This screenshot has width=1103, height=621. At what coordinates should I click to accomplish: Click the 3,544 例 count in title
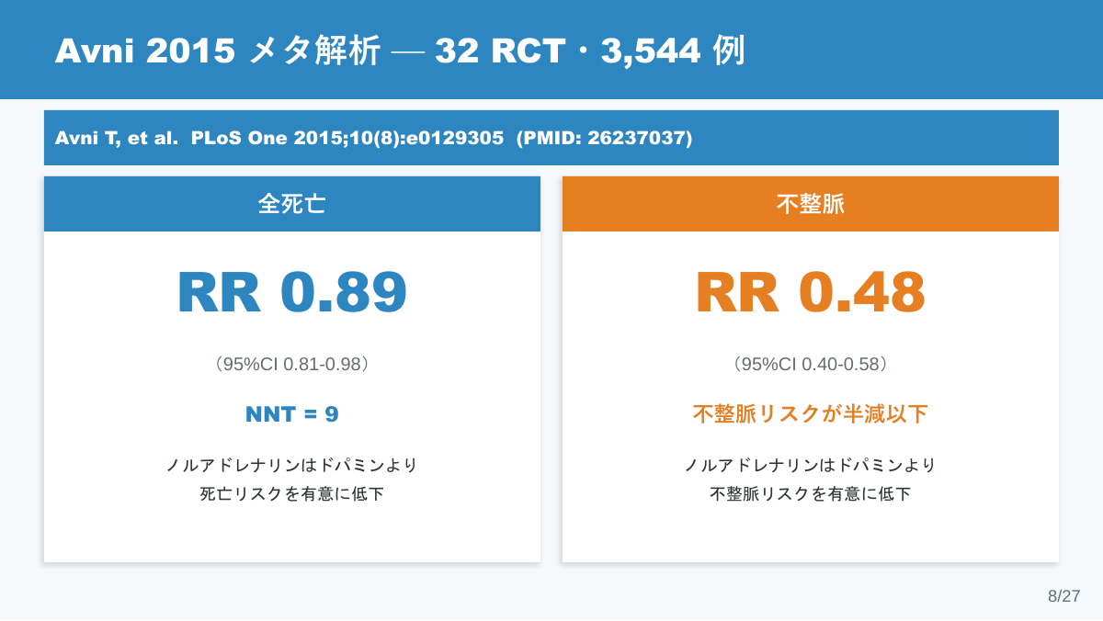(x=673, y=51)
